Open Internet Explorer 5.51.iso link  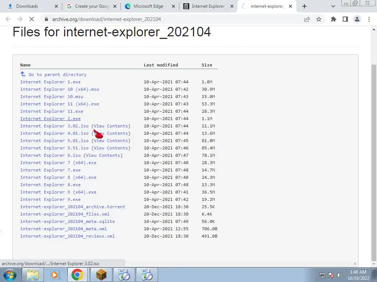(x=54, y=148)
